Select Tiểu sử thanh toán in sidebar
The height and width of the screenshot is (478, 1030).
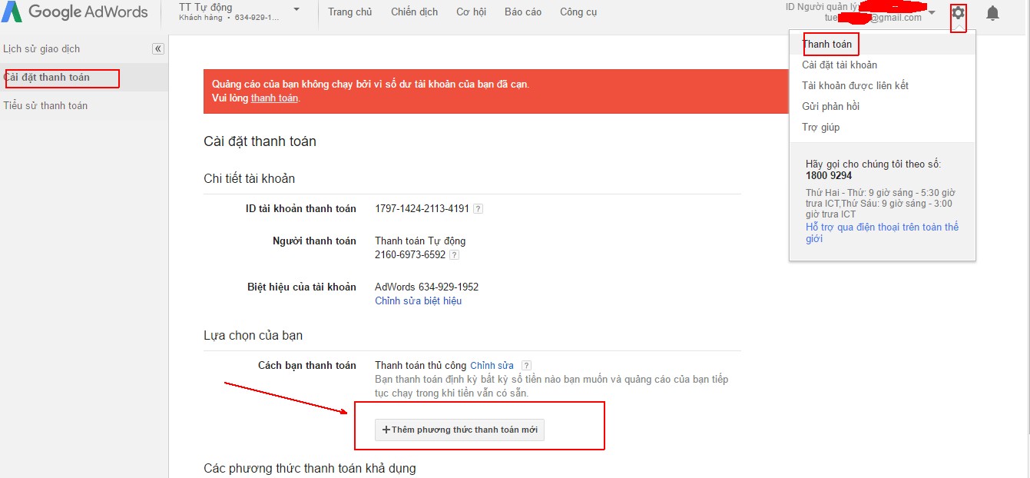[x=46, y=105]
